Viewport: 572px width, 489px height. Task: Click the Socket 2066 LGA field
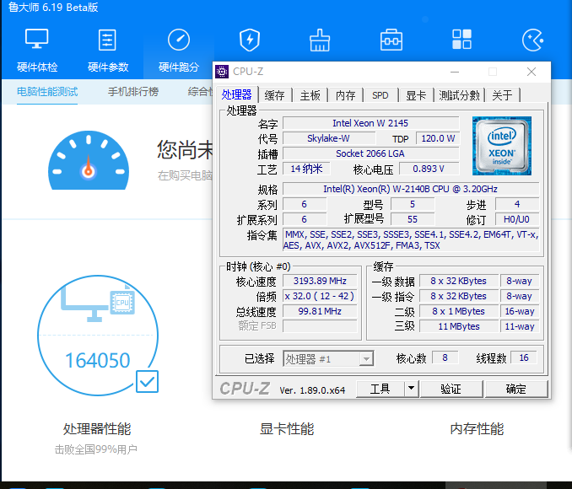(x=370, y=153)
